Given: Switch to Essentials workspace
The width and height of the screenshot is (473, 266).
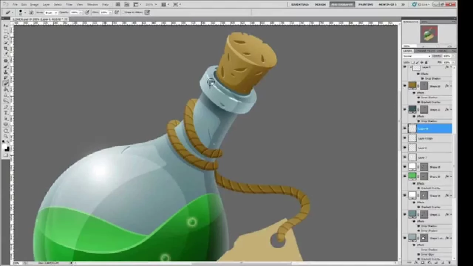Looking at the screenshot, I should [x=300, y=4].
